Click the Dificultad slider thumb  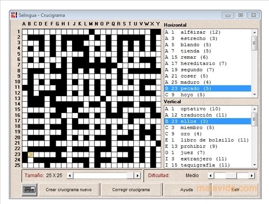click(231, 176)
